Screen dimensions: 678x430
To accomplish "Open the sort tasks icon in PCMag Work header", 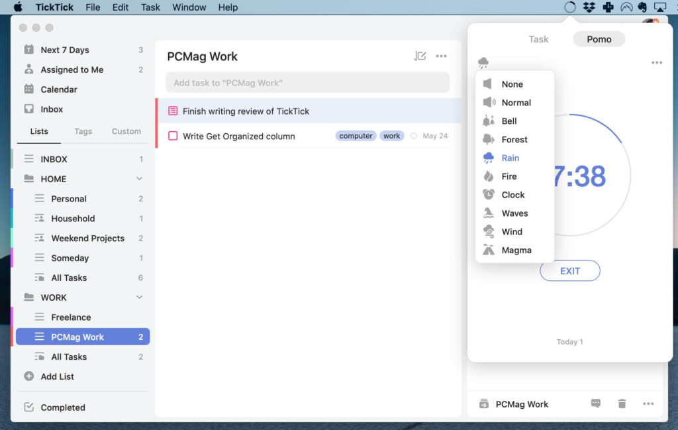I will tap(420, 56).
